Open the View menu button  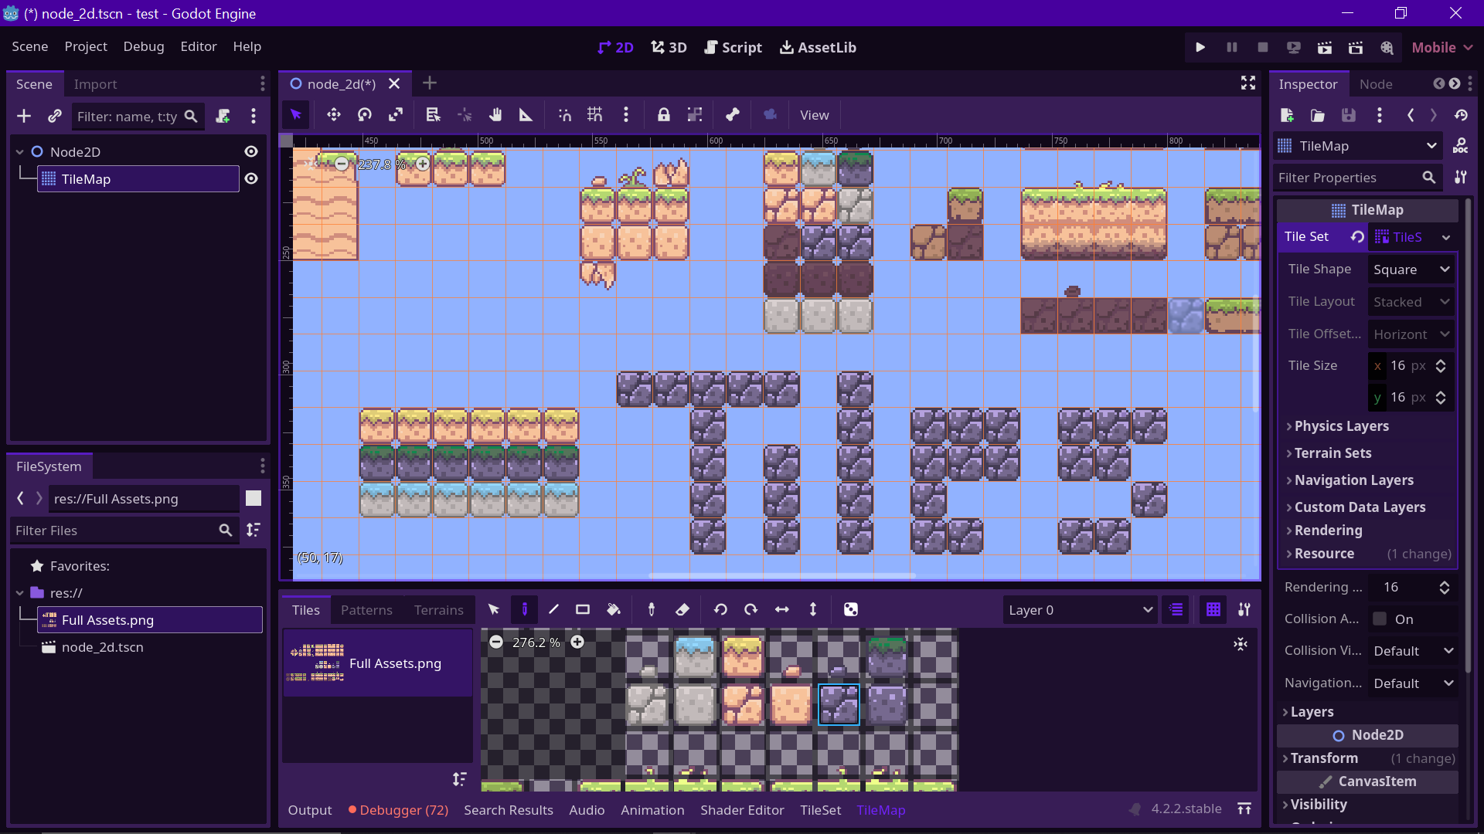pos(814,115)
